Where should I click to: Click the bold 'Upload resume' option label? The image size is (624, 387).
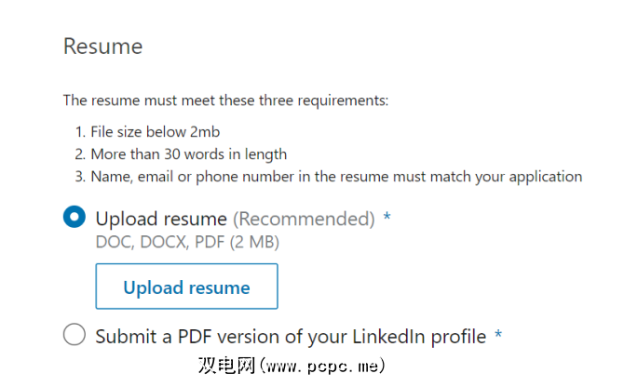[x=161, y=219]
